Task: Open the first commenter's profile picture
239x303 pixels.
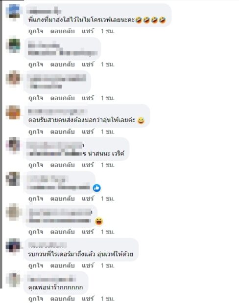Action: 13,12
